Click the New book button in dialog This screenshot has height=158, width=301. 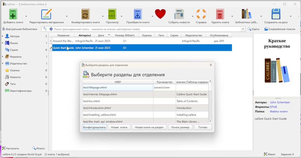(x=119, y=127)
